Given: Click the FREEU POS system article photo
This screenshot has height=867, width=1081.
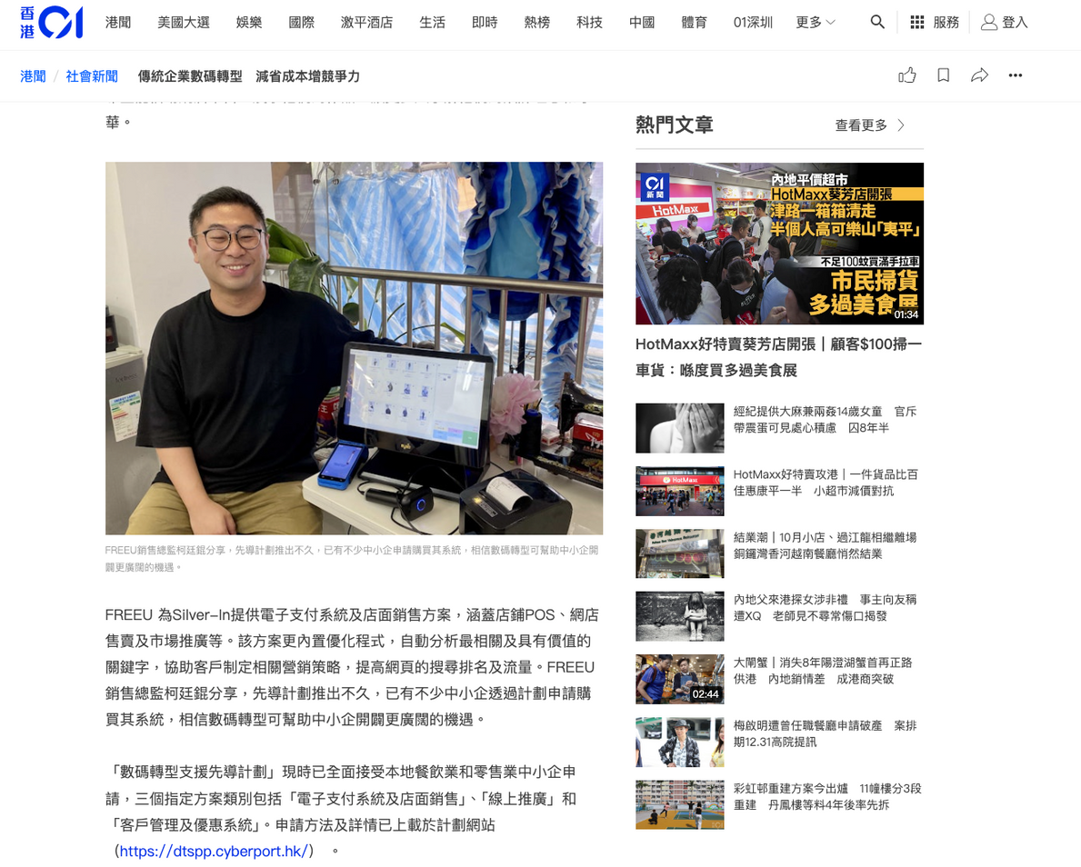Looking at the screenshot, I should point(354,348).
